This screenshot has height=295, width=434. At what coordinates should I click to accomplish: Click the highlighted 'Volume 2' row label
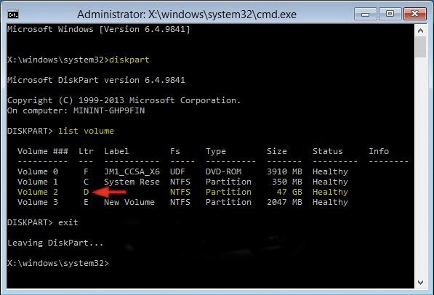[38, 192]
